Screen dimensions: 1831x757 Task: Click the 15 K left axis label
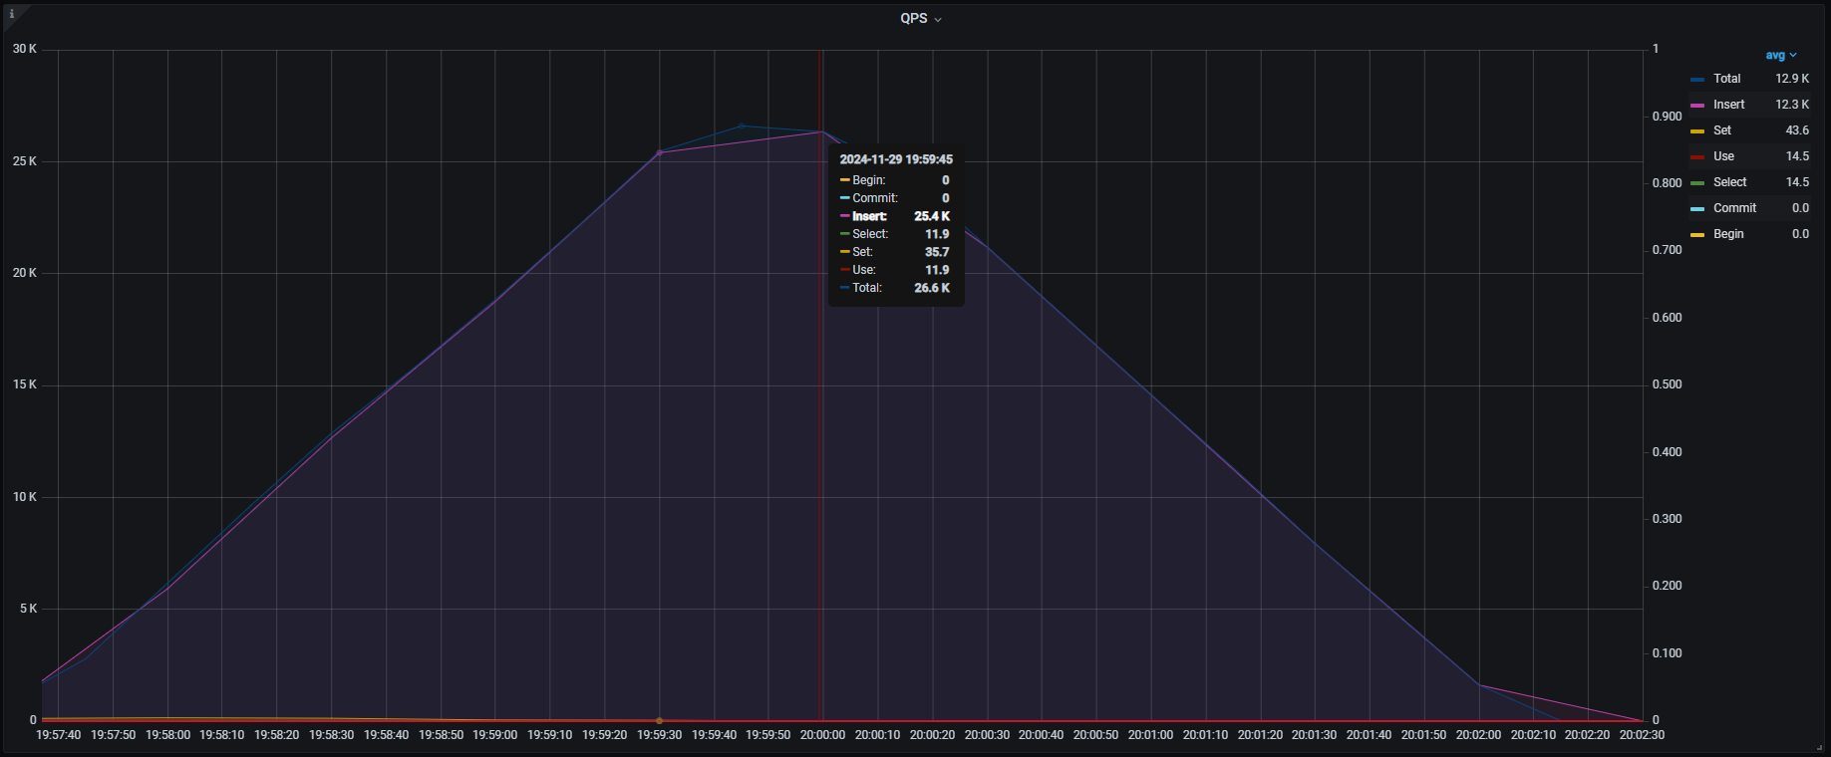25,384
